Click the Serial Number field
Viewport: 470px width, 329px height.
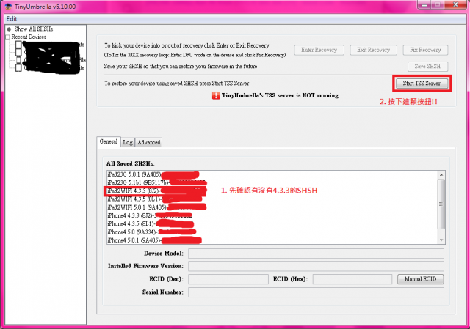pyautogui.click(x=316, y=292)
